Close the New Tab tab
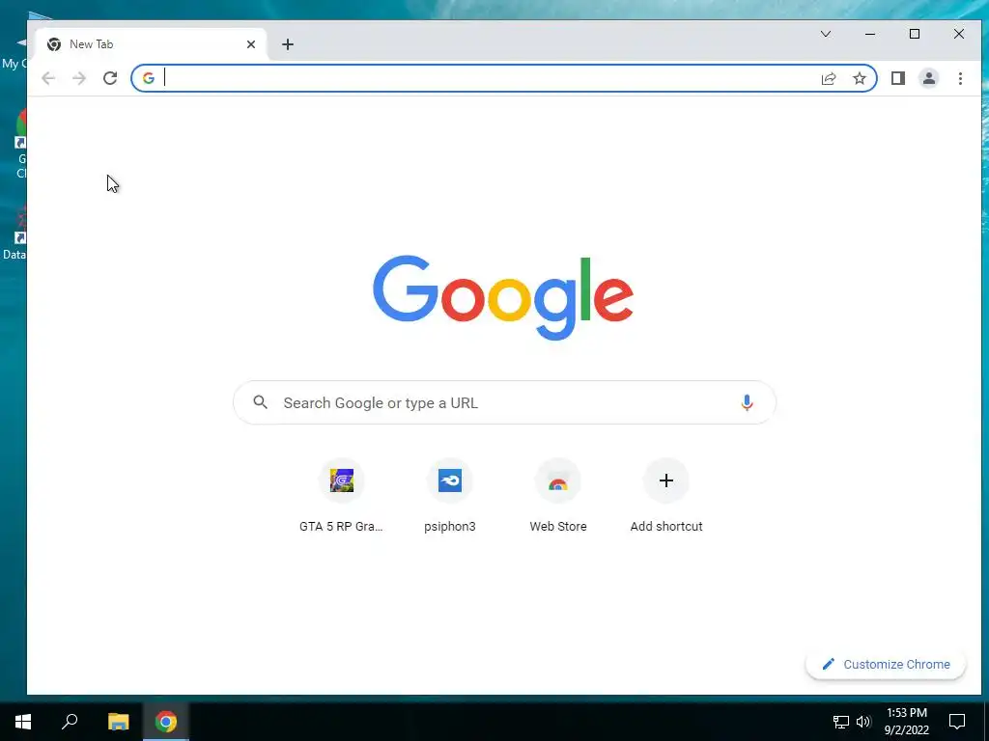Screen dimensions: 989x741 pos(251,44)
